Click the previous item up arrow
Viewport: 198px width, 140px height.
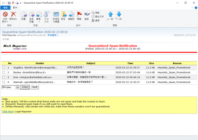[x=111, y=15]
